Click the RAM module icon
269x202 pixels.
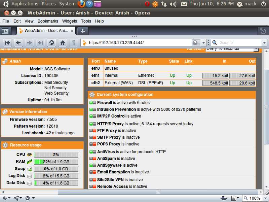tap(30, 162)
